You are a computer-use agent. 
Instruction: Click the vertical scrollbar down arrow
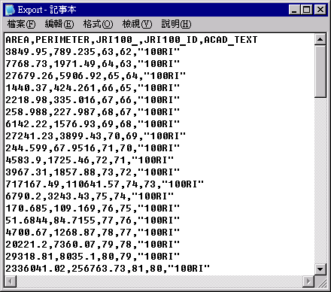coord(320,269)
